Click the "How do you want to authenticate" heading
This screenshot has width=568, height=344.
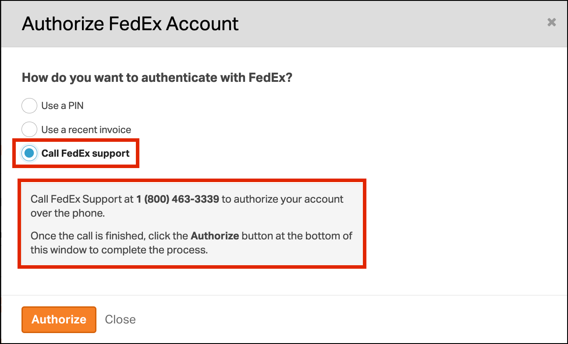click(157, 78)
